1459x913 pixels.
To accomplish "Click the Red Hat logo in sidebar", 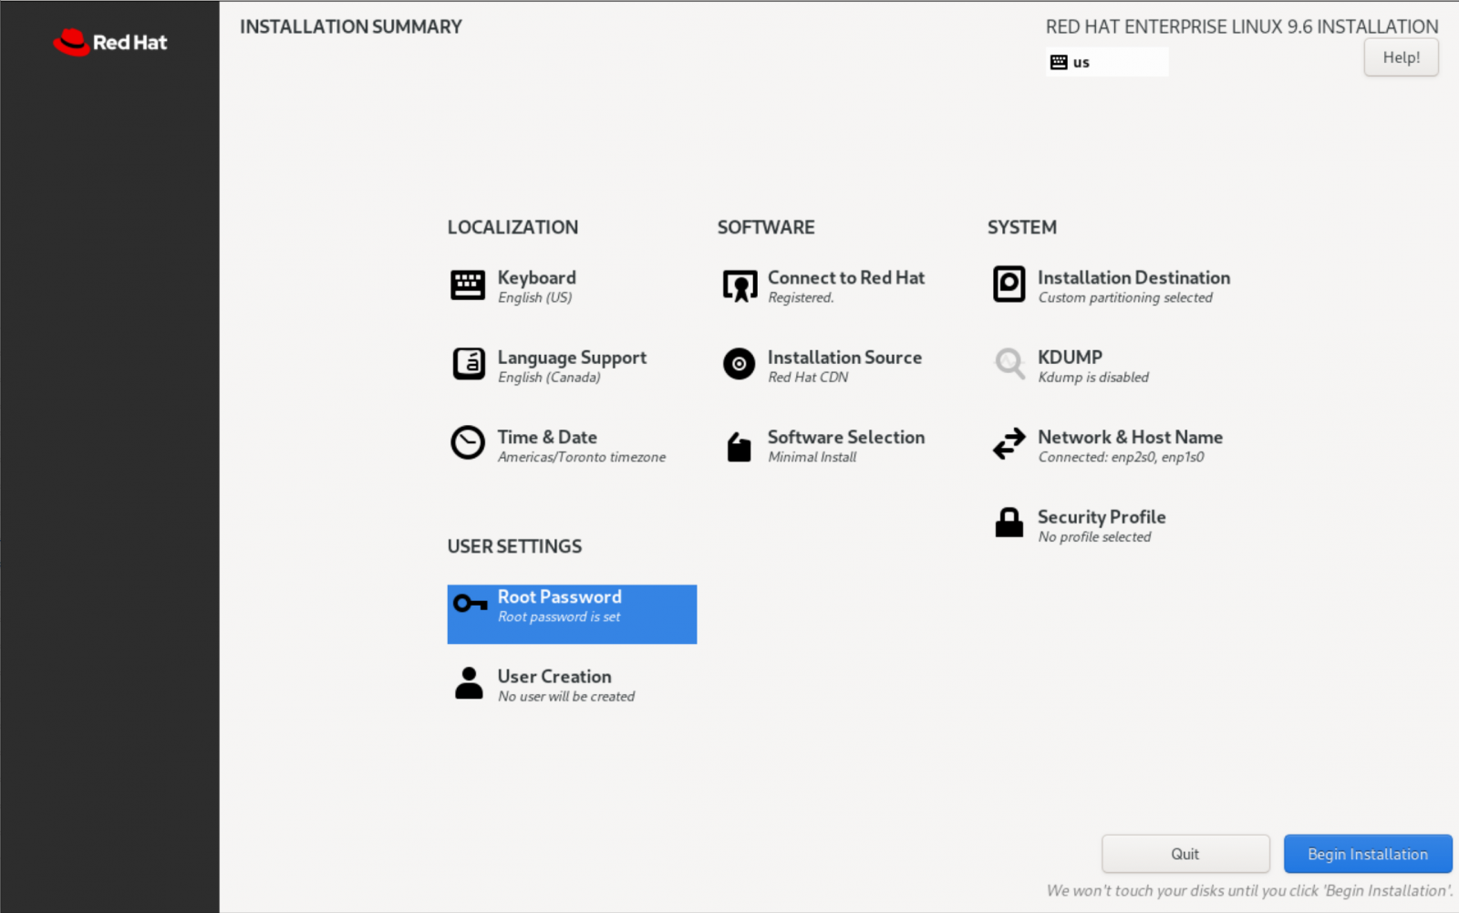I will [110, 42].
